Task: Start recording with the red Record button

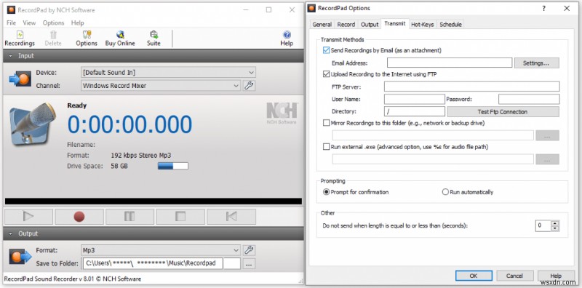Action: [79, 217]
